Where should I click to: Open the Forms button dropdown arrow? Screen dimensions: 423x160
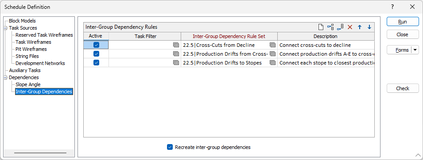click(x=415, y=50)
